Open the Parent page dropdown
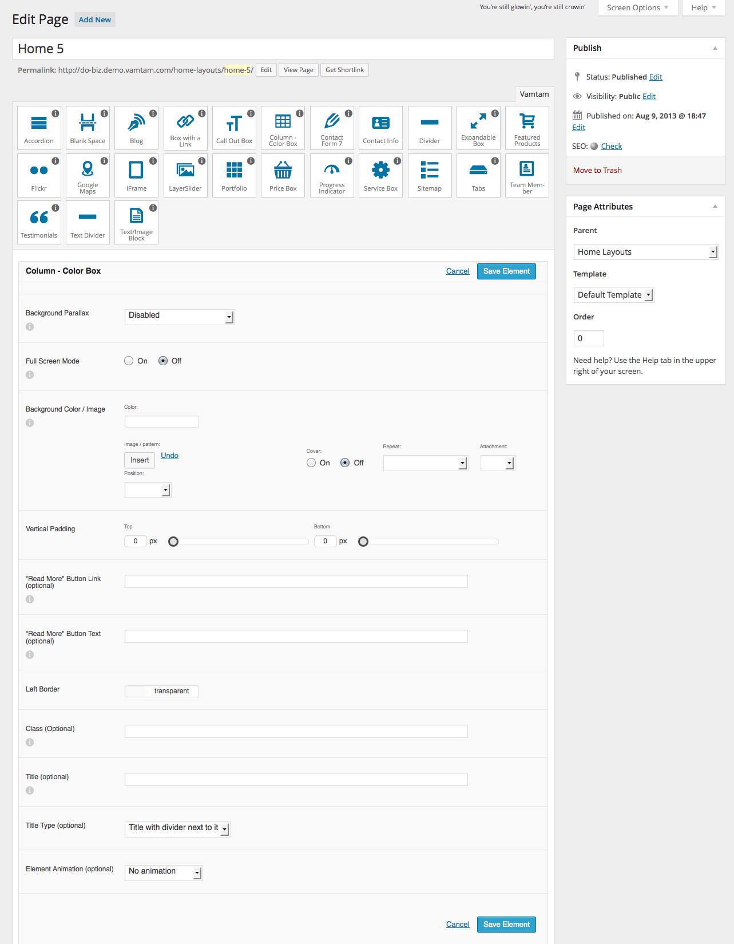 pos(645,252)
